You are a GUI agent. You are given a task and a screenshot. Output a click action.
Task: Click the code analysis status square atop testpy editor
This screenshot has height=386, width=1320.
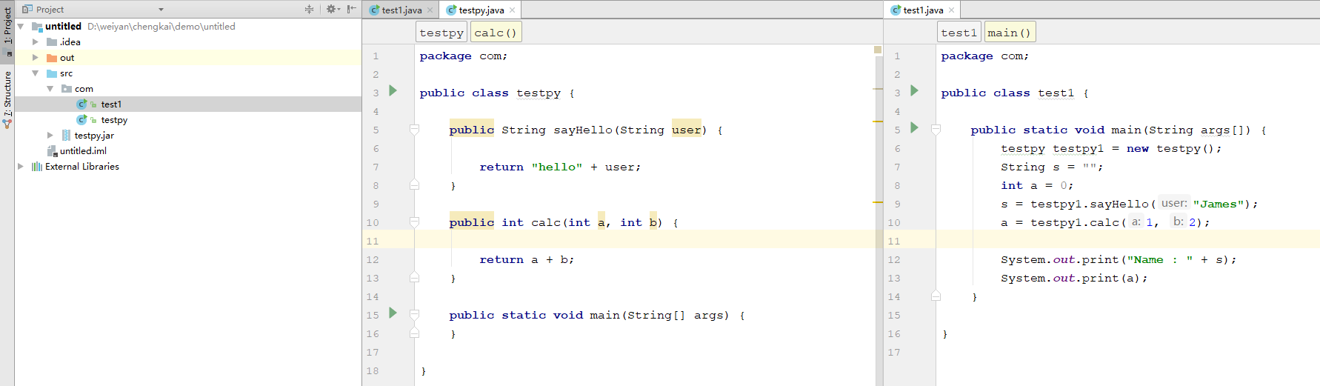(x=878, y=50)
